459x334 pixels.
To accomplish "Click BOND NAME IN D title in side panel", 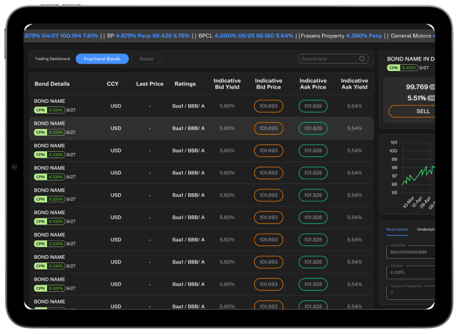I will [411, 59].
